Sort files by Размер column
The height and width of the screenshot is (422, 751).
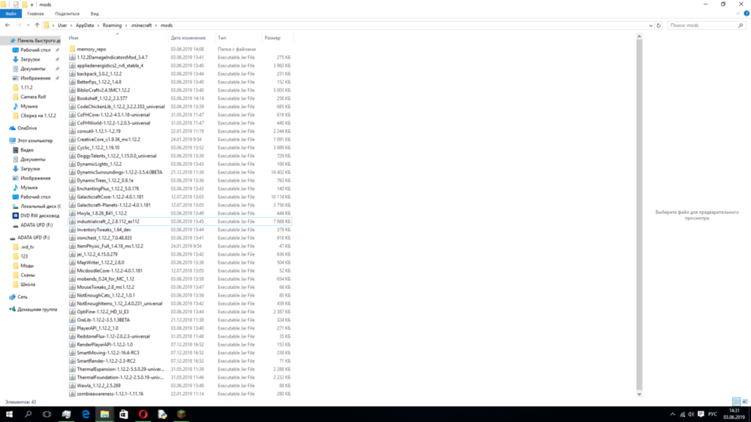click(x=273, y=38)
